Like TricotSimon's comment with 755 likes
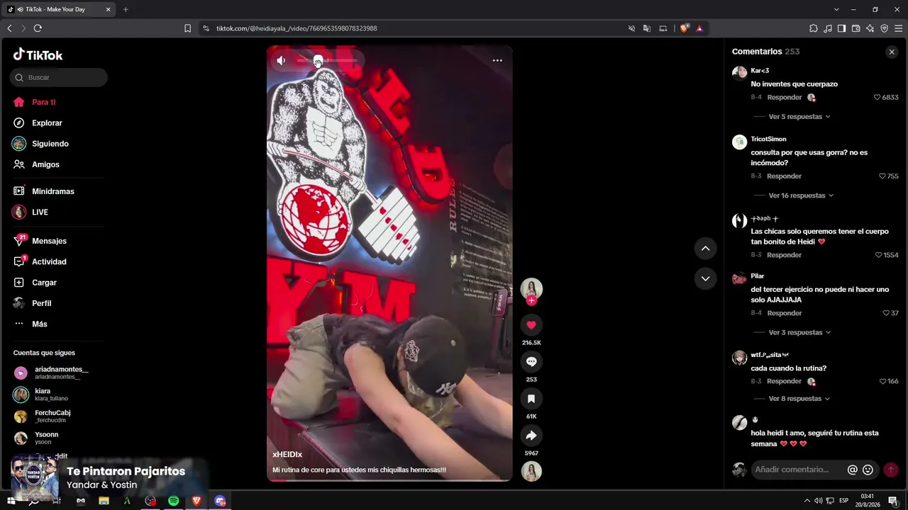Viewport: 908px width, 510px height. pos(882,176)
